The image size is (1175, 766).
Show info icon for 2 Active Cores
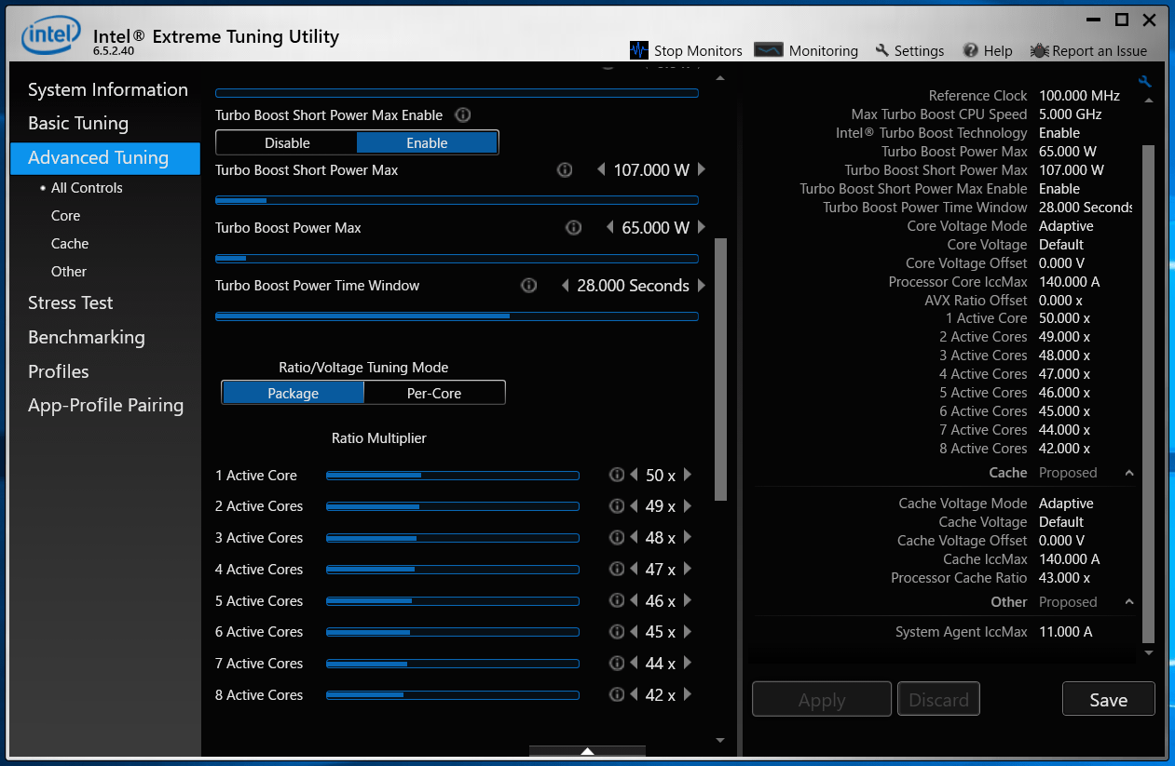click(616, 506)
